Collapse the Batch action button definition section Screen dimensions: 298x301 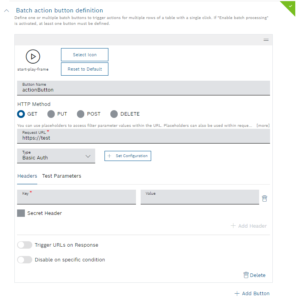tap(6, 11)
